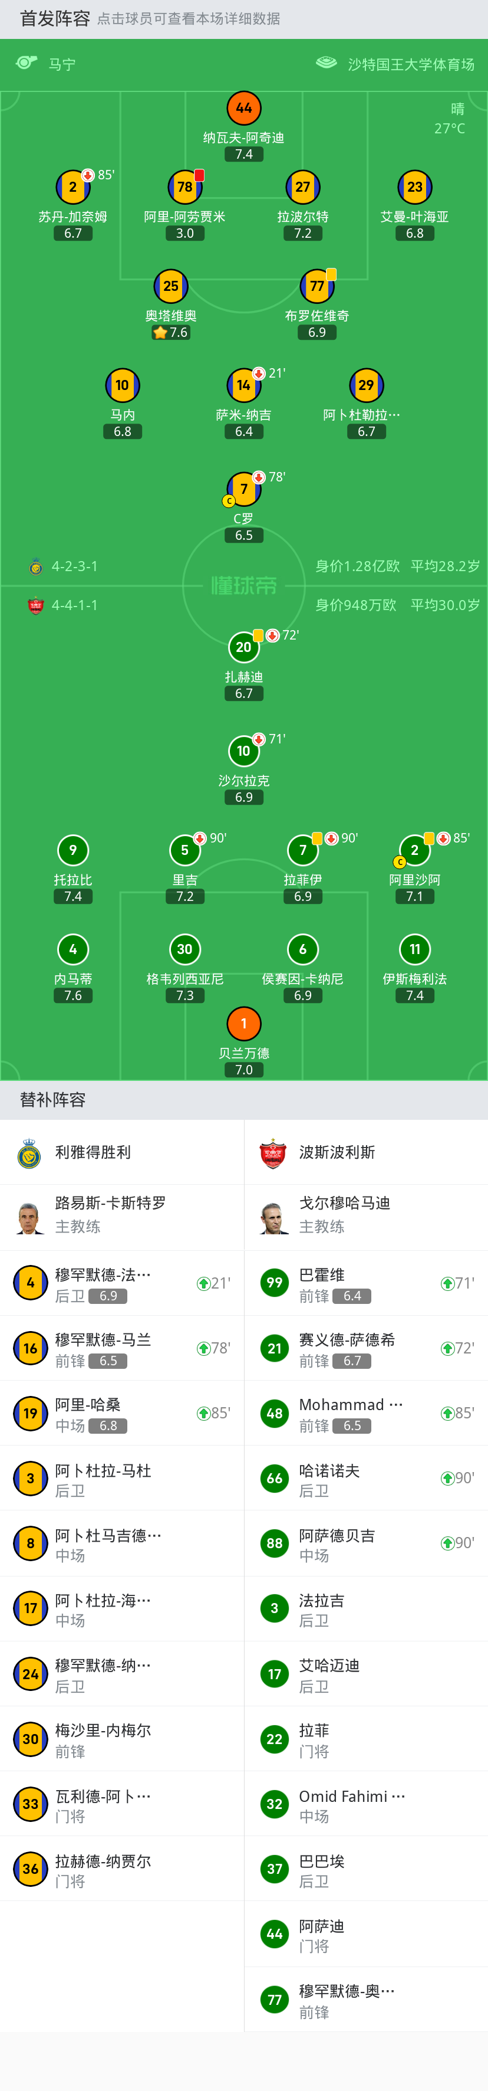Tap star-rated player 25 奥塔维奥
The image size is (488, 2091).
tap(171, 287)
